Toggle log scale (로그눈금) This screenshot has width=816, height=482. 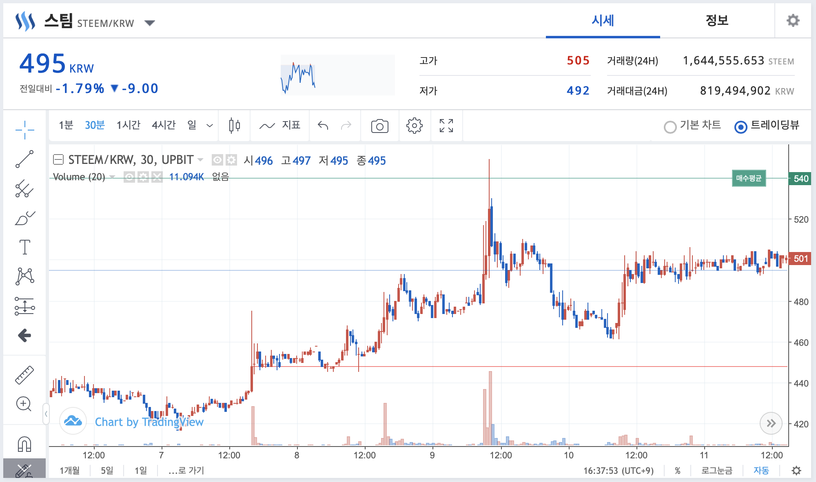(x=717, y=471)
